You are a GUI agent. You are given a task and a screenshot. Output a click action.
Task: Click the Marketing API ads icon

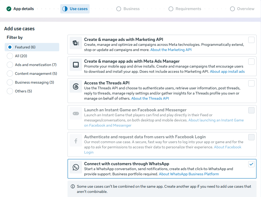coord(76,43)
